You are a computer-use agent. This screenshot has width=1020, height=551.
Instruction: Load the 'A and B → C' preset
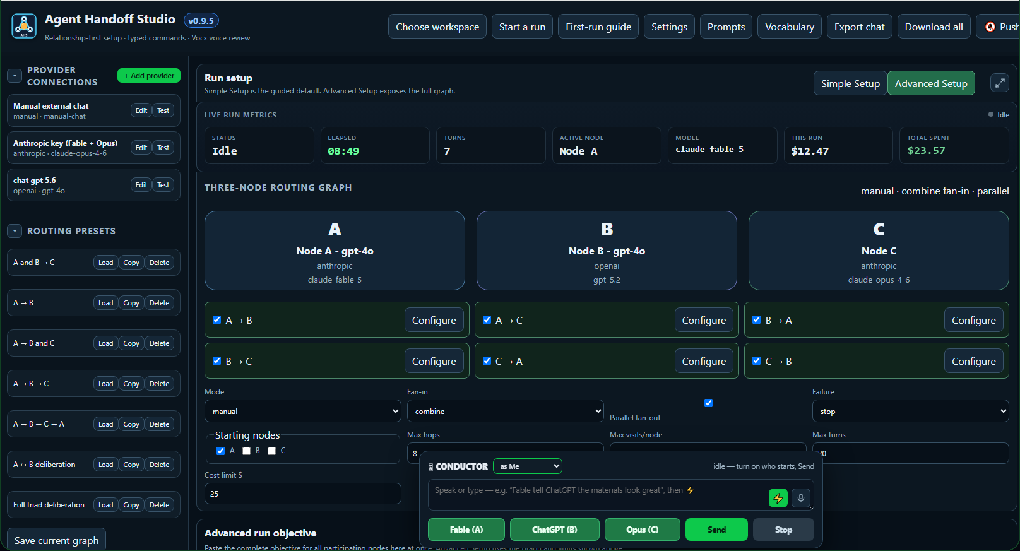tap(105, 263)
